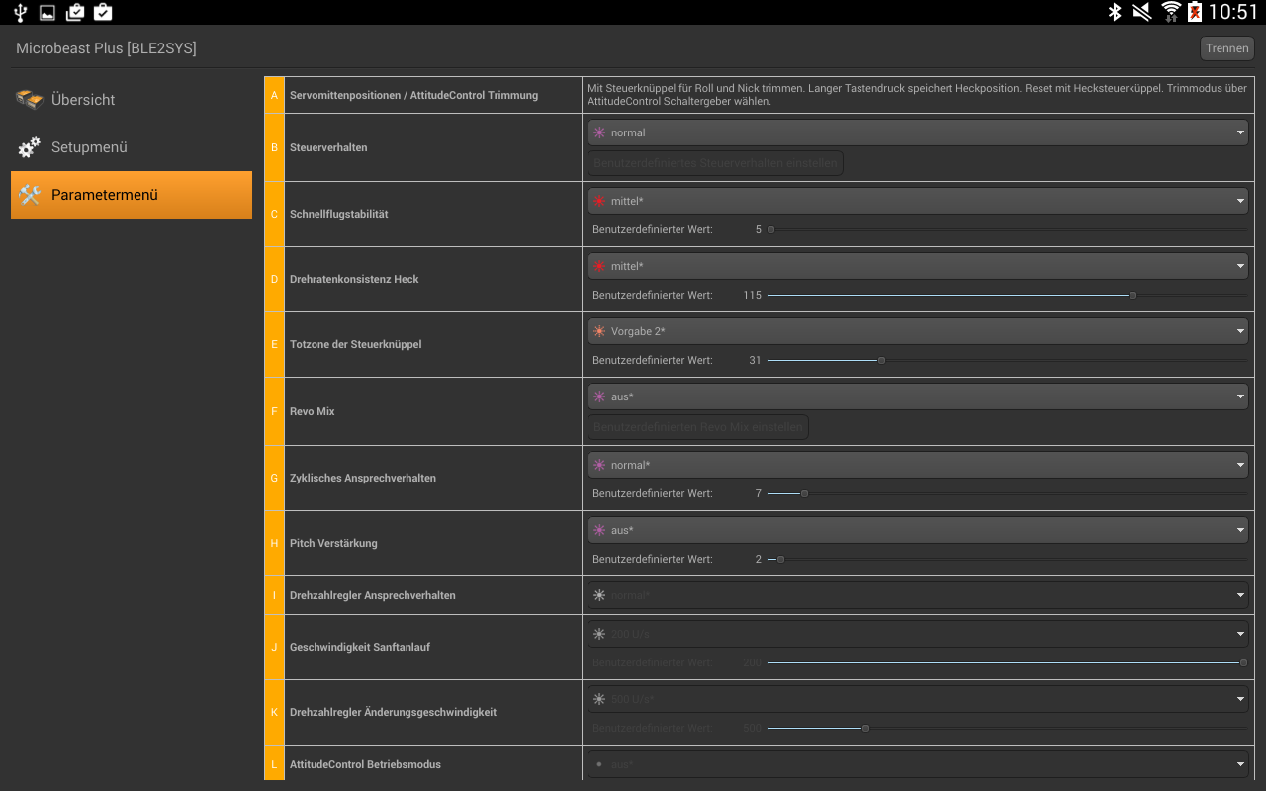Click the Drehzahlregler Änderungsgeschwindigkeit slider handle

pos(865,728)
